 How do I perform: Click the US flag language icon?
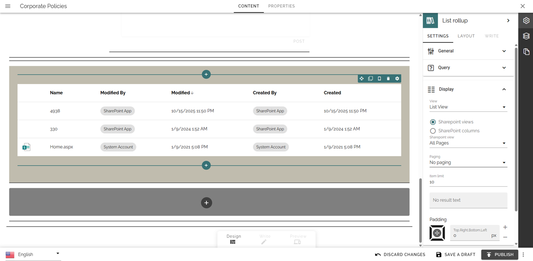[x=10, y=255]
